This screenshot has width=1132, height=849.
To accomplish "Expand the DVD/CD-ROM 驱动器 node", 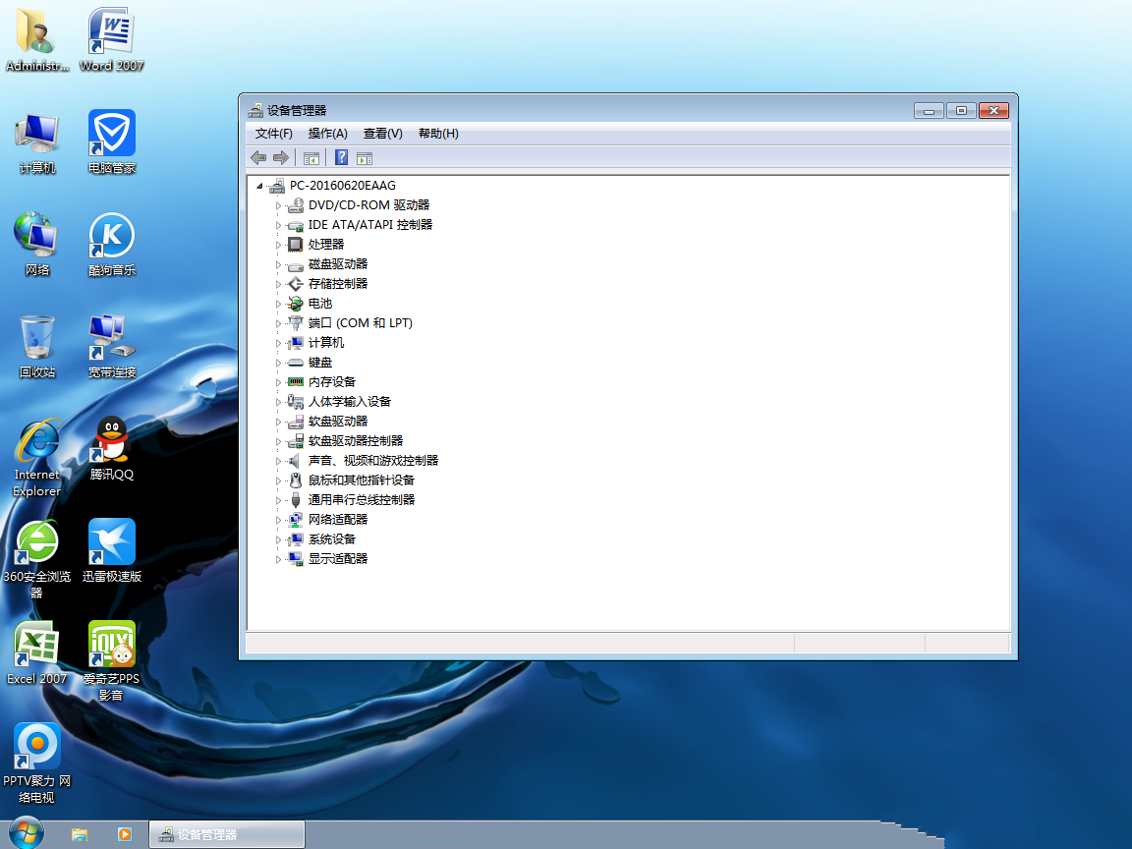I will (278, 205).
